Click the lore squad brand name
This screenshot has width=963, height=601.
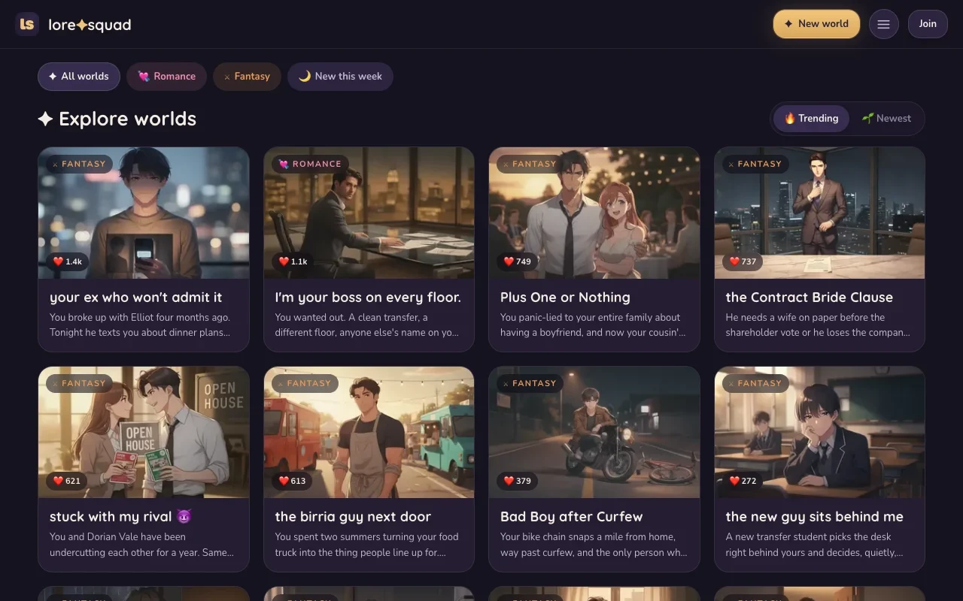coord(90,25)
